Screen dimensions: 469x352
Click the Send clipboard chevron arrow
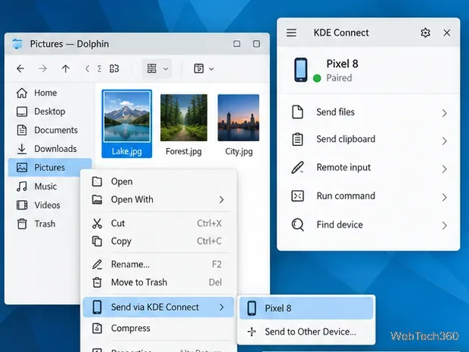pyautogui.click(x=445, y=141)
